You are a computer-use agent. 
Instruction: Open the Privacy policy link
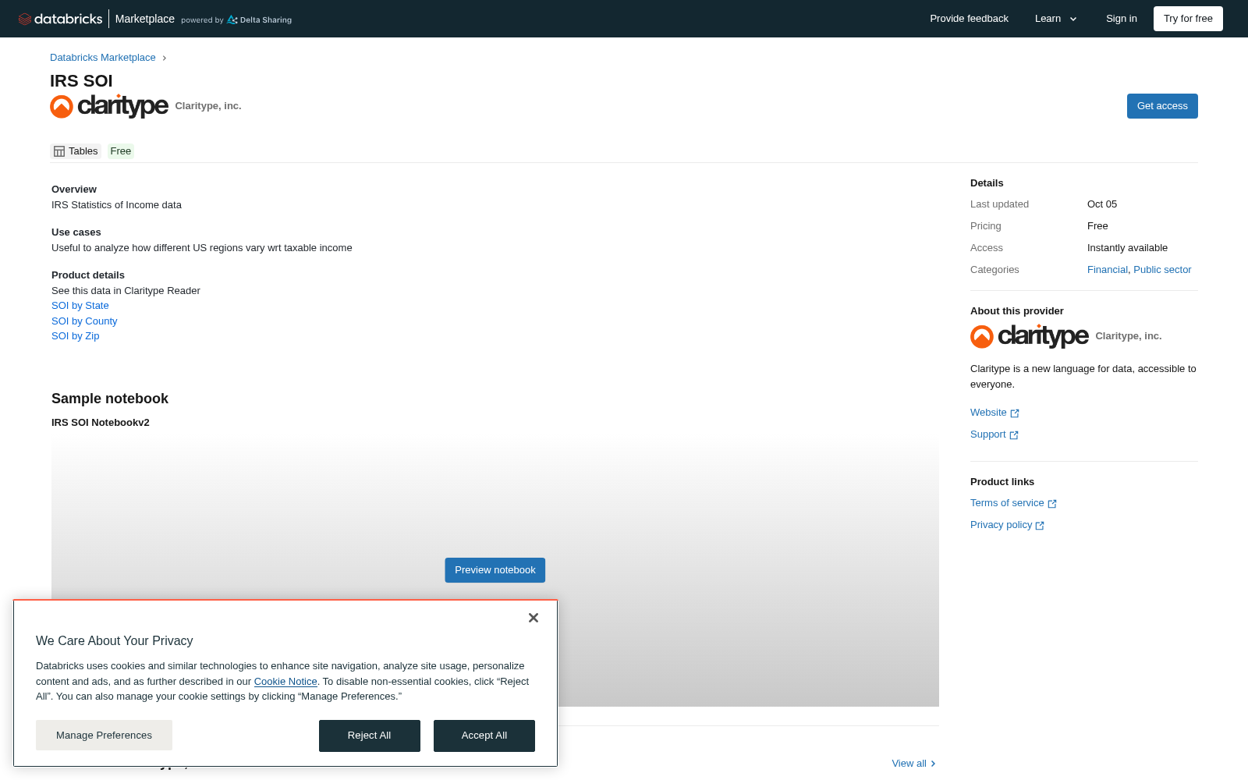point(1001,525)
